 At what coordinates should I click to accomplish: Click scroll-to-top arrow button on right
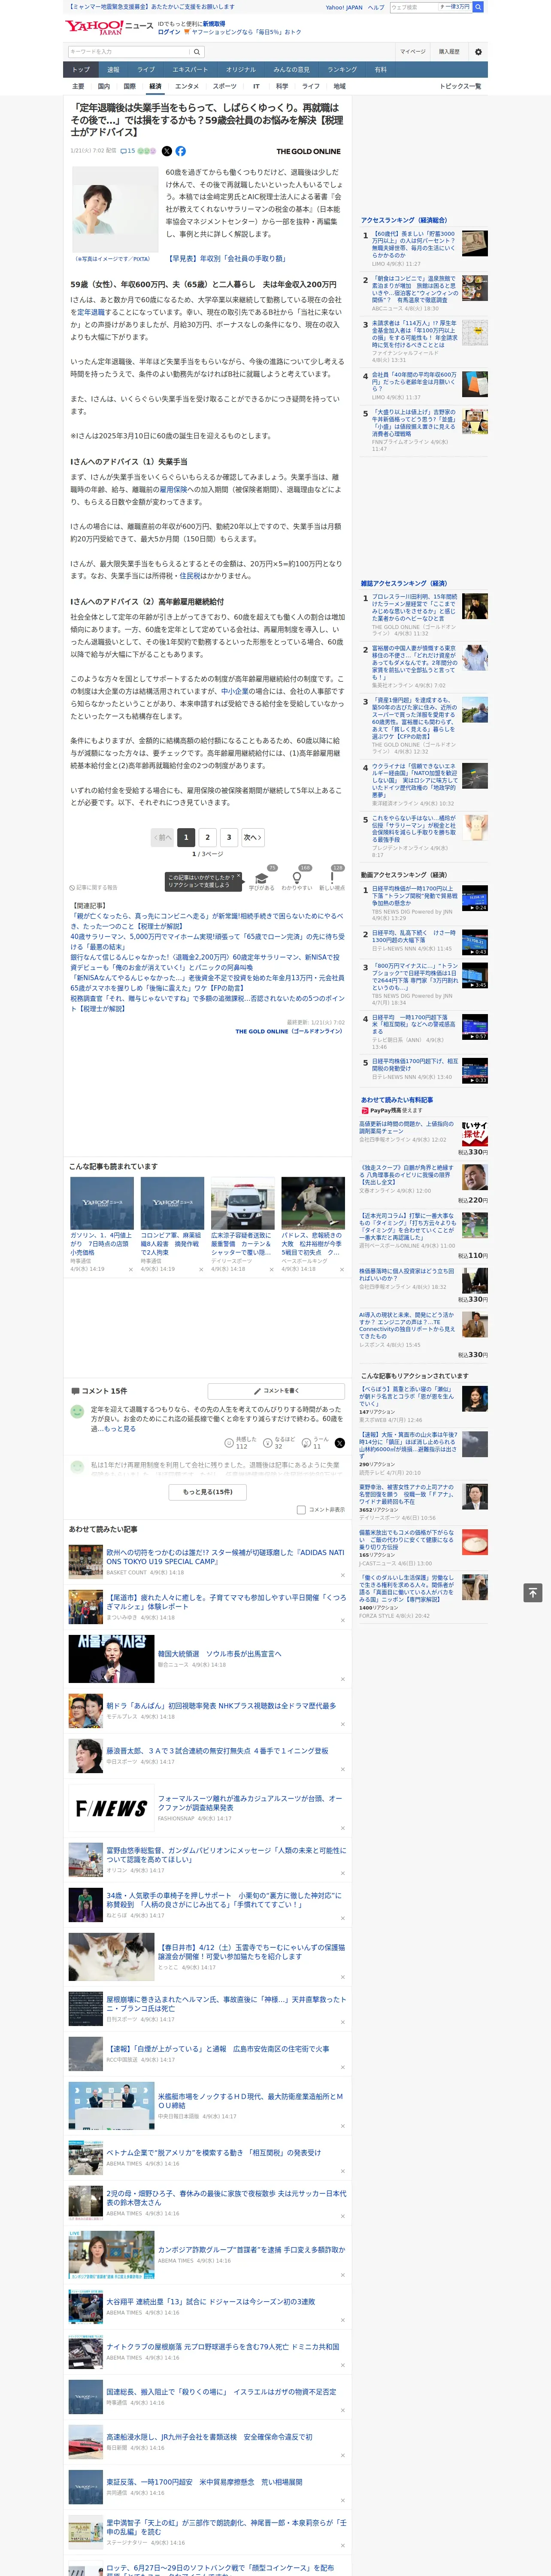(x=533, y=1592)
